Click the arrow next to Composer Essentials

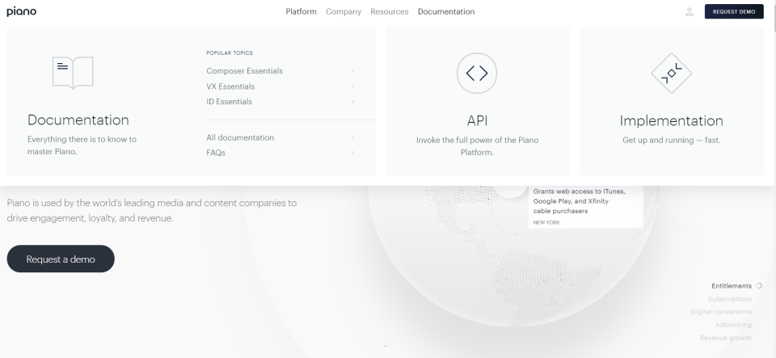(x=353, y=71)
